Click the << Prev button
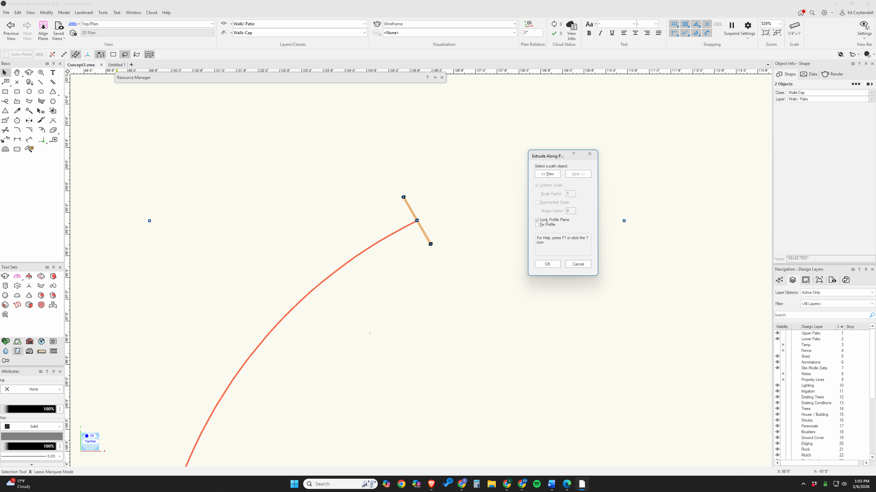Screen dimensions: 876x492 coord(547,174)
